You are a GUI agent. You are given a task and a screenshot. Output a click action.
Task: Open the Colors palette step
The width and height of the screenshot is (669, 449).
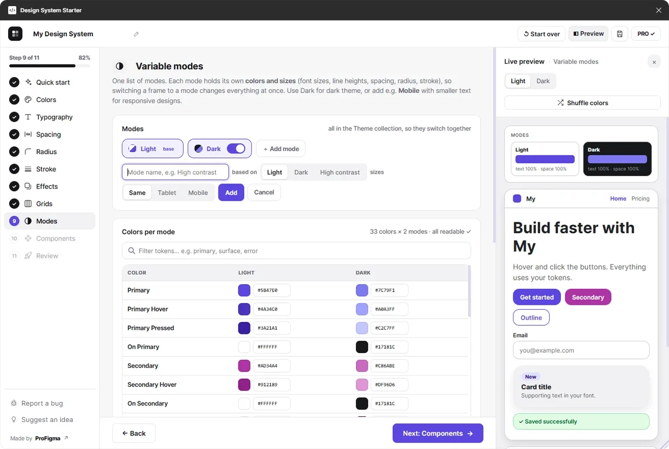[x=49, y=100]
